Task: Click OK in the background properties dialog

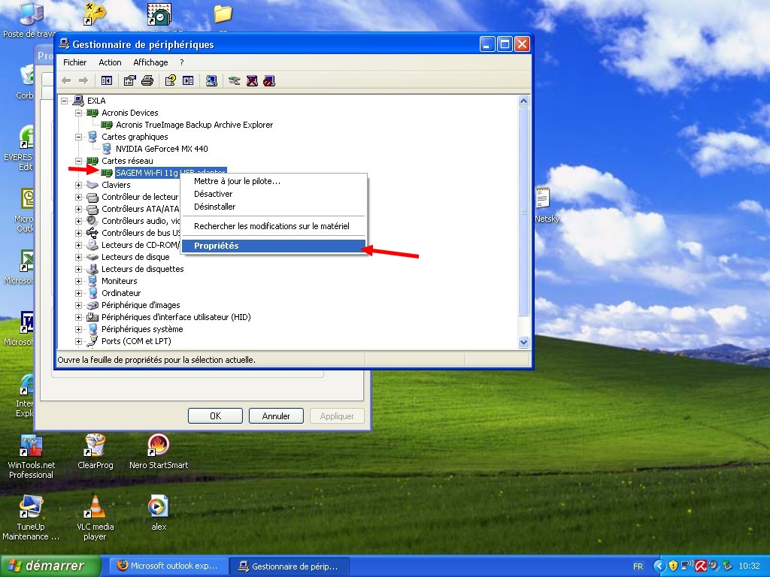Action: tap(215, 416)
